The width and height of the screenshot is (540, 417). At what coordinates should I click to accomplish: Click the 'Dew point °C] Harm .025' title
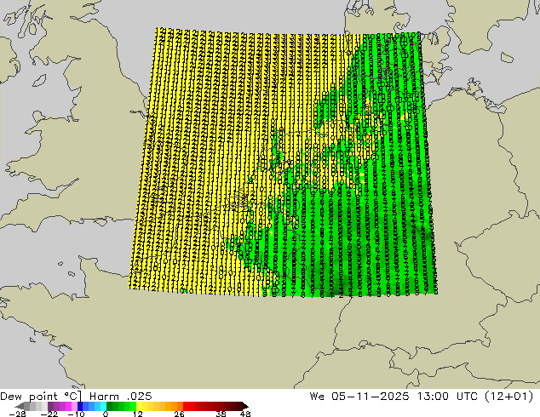click(x=76, y=397)
